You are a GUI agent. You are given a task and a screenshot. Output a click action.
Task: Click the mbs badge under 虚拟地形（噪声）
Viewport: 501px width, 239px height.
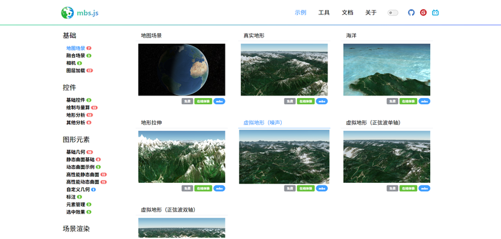pyautogui.click(x=322, y=188)
